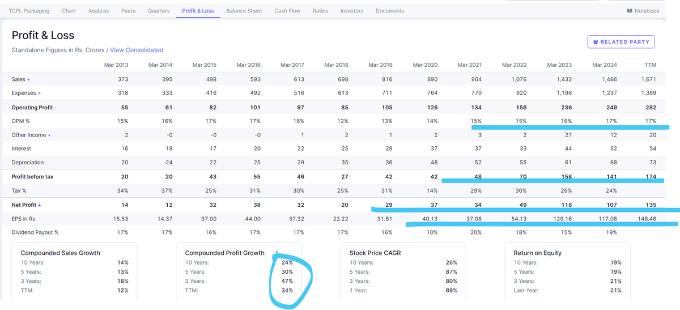
Task: Click the Related Party button
Action: click(x=621, y=42)
